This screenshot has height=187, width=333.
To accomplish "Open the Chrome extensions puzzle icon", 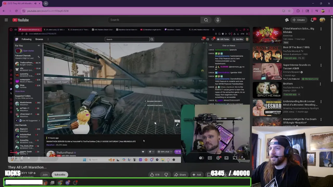I will [x=298, y=11].
